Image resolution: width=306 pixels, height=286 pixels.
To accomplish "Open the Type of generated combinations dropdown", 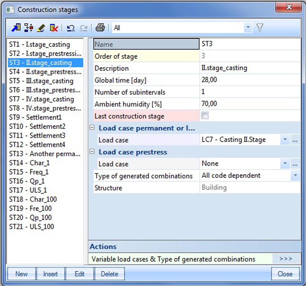I will coord(295,176).
